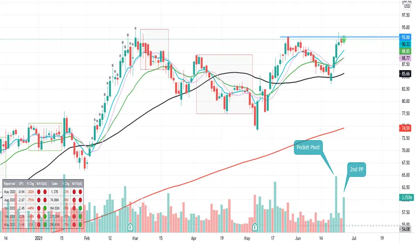Select the large shaded rectangle over April candles
Image resolution: width=415 pixels, height=244 pixels.
224,84
